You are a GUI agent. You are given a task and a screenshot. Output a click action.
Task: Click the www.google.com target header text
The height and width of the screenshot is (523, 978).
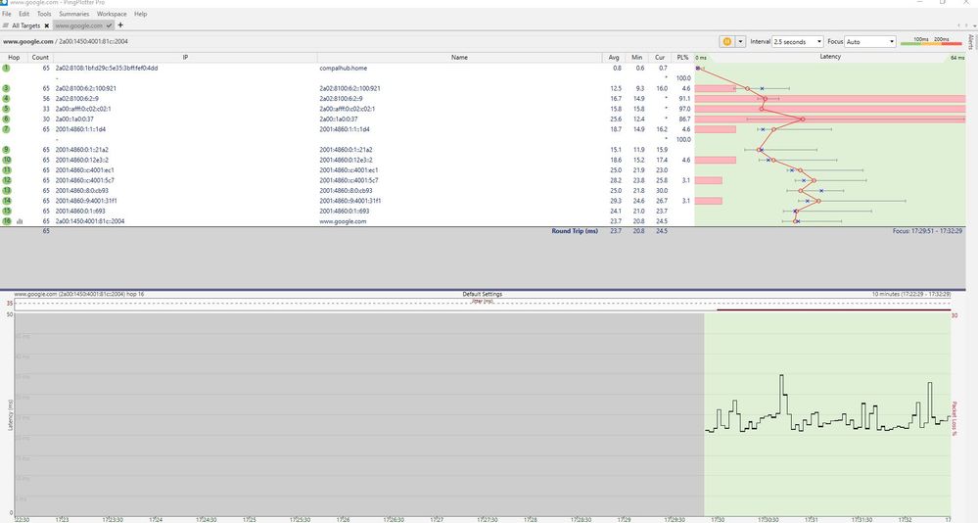[28, 42]
